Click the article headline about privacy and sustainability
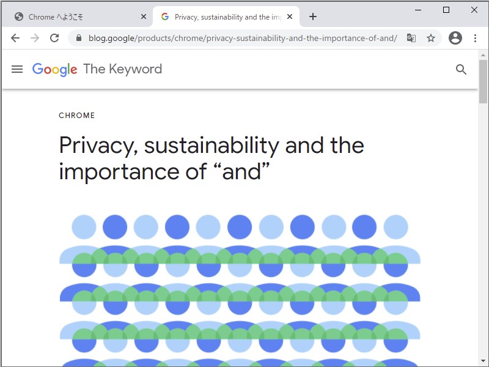Viewport: 489px width, 367px height. pyautogui.click(x=211, y=158)
